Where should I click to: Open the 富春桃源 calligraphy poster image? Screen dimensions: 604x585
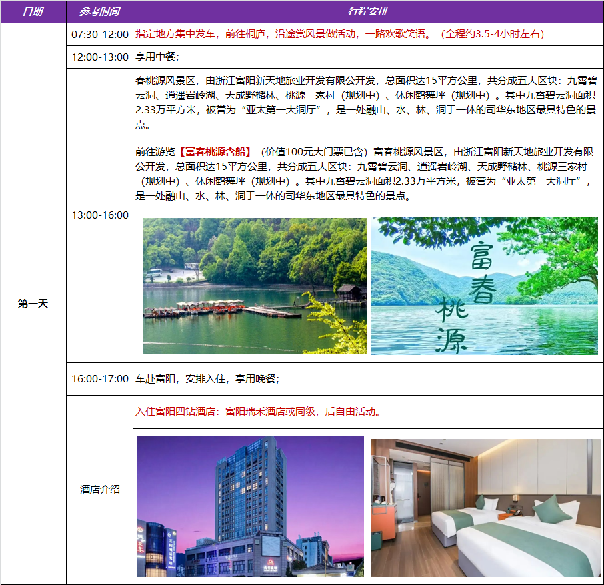click(484, 286)
